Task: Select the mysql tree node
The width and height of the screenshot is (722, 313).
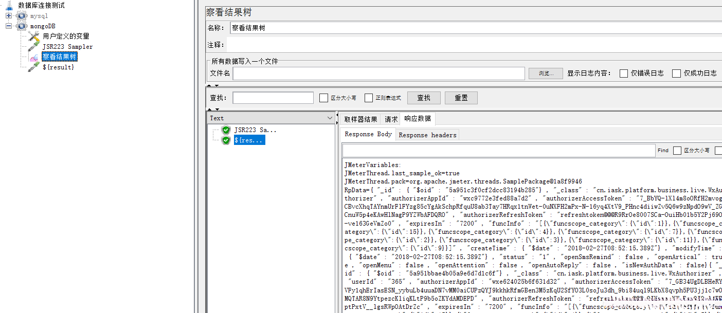Action: [x=39, y=16]
